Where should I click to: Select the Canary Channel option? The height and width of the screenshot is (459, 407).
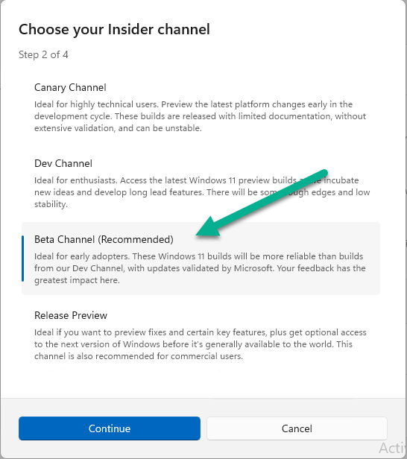tap(201, 107)
